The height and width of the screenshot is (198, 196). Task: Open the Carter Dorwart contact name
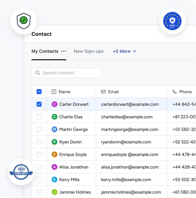click(74, 104)
